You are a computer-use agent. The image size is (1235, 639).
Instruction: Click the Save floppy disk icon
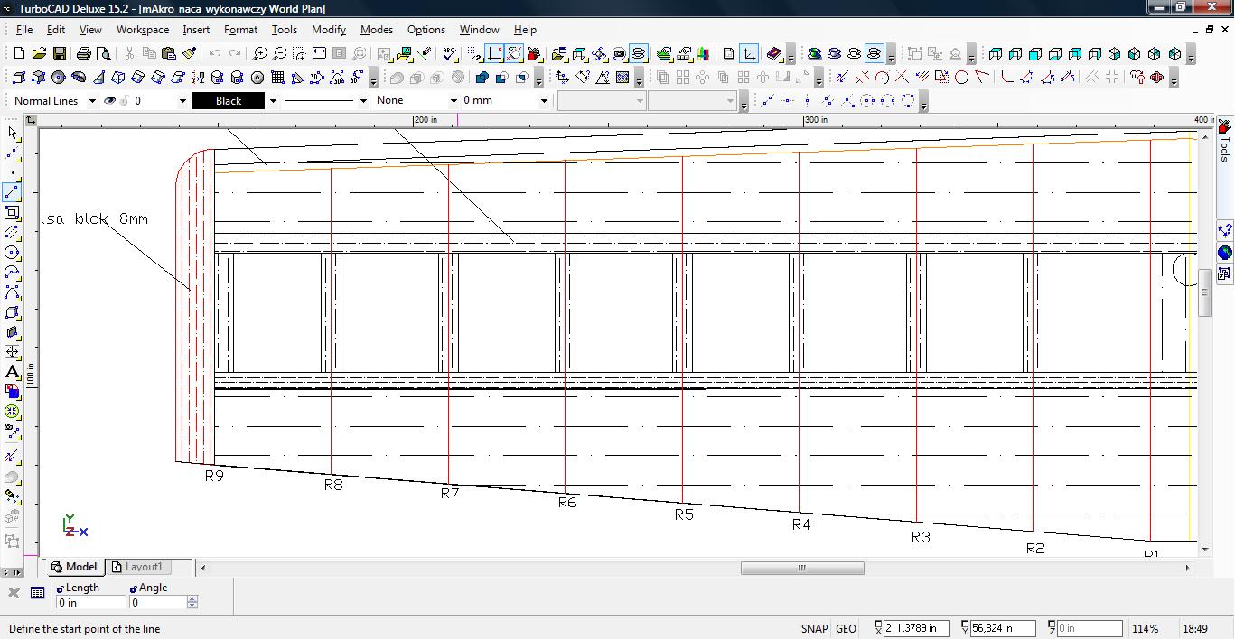click(x=59, y=54)
